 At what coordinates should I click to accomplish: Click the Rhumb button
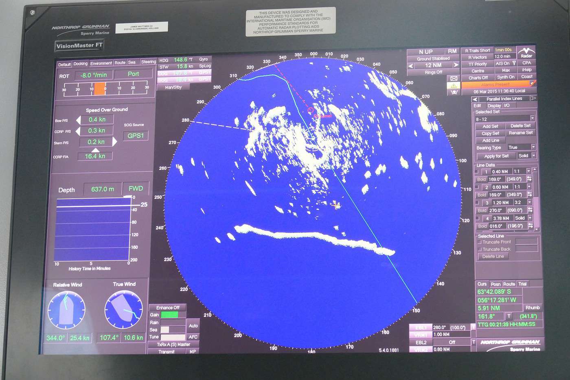coord(532,308)
